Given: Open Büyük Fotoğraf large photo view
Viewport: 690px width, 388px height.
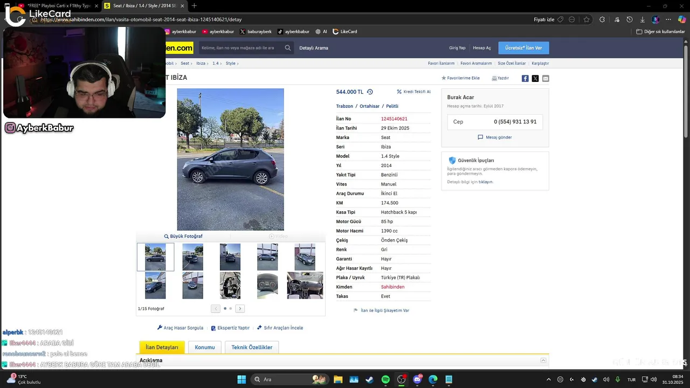Looking at the screenshot, I should coord(183,236).
